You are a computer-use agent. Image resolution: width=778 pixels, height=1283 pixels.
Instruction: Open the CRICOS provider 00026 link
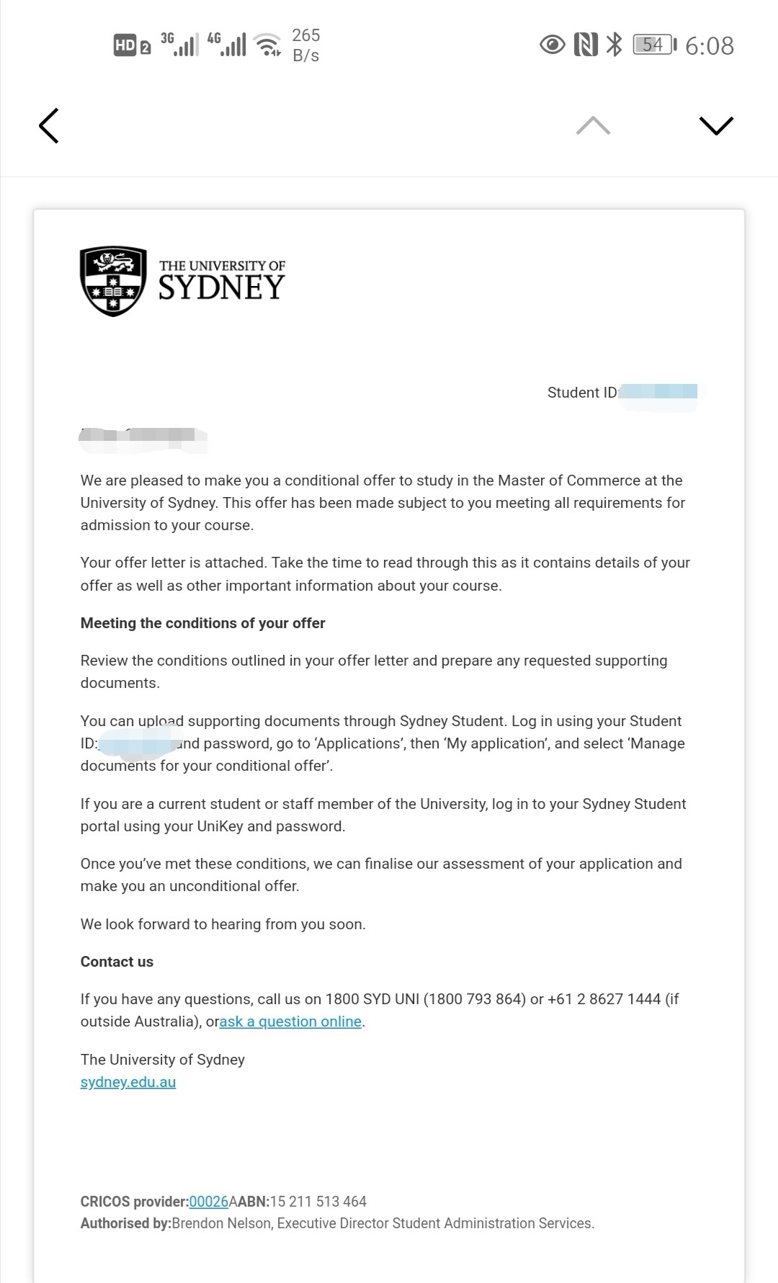point(208,1202)
